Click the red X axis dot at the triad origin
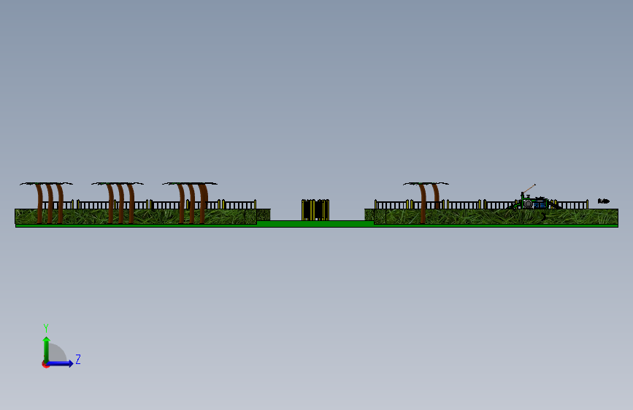The height and width of the screenshot is (410, 633). (45, 365)
